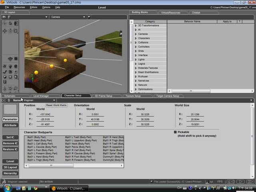The image size is (256, 192).
Task: Choose the rotate tool icon
Action: tap(10, 31)
